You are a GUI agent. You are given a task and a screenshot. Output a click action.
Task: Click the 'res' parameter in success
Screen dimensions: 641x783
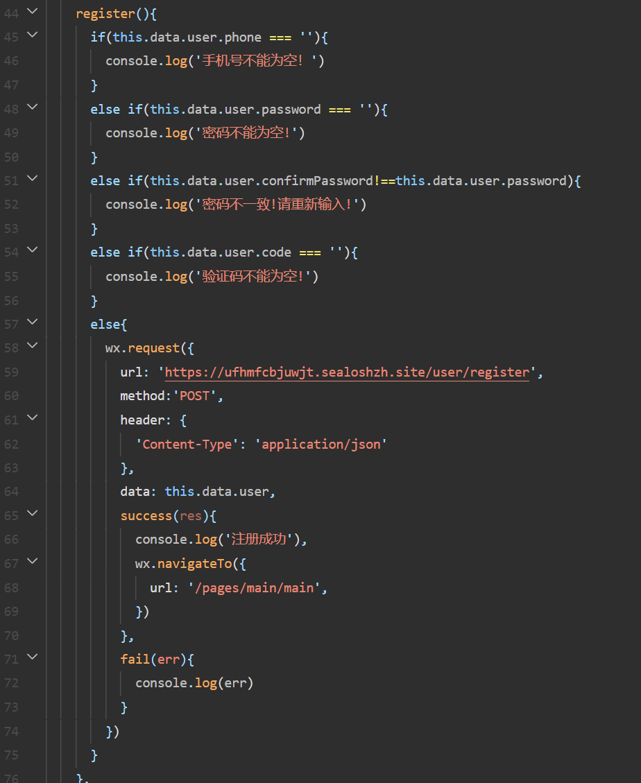[x=191, y=516]
